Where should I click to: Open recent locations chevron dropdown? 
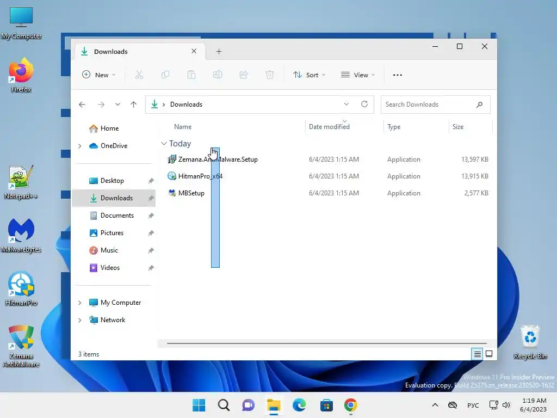pos(117,104)
